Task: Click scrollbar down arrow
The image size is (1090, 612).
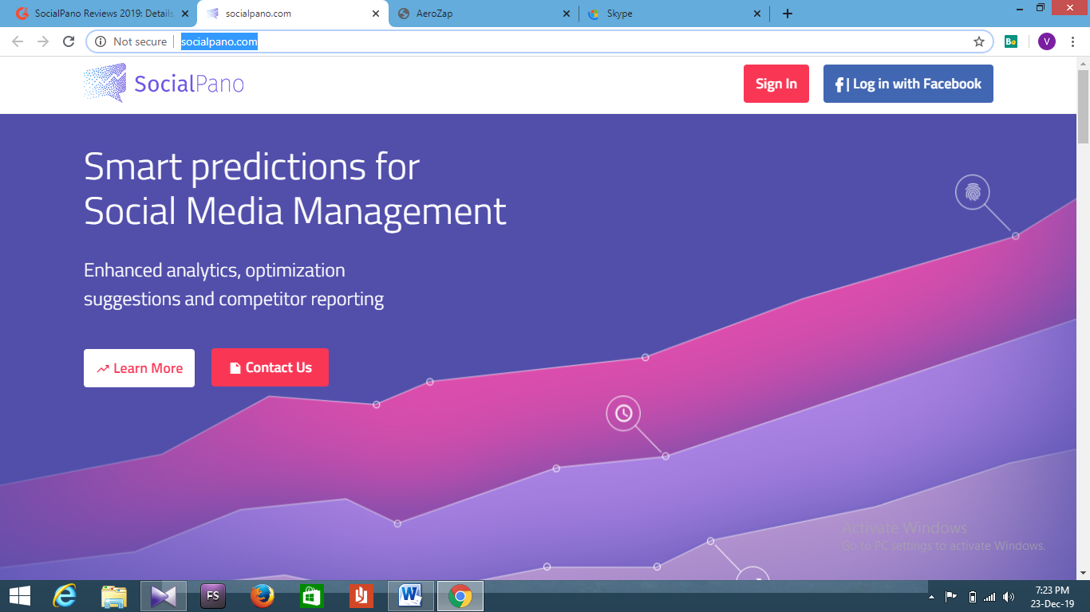Action: click(1083, 573)
